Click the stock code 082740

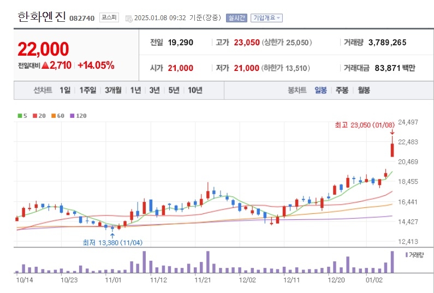pyautogui.click(x=82, y=19)
